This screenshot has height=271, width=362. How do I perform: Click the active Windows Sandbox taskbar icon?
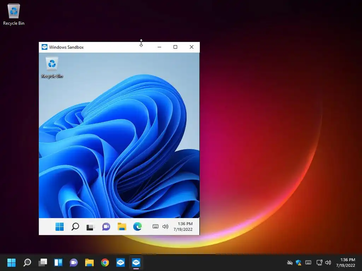[x=136, y=263]
